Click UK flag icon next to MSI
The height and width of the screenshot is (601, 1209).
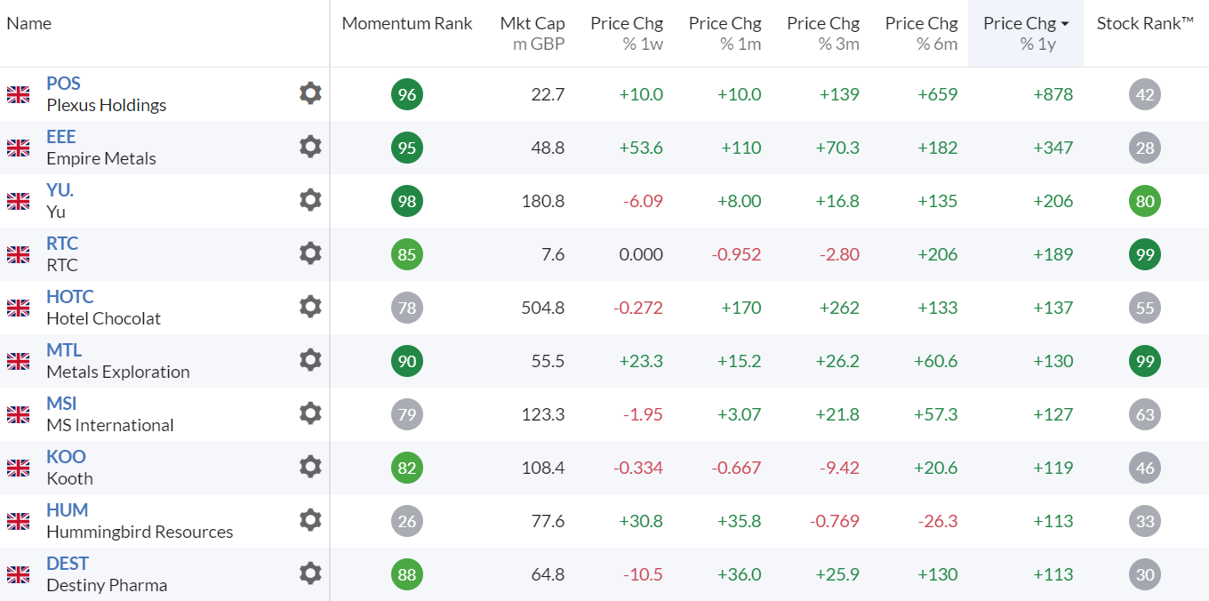(18, 414)
